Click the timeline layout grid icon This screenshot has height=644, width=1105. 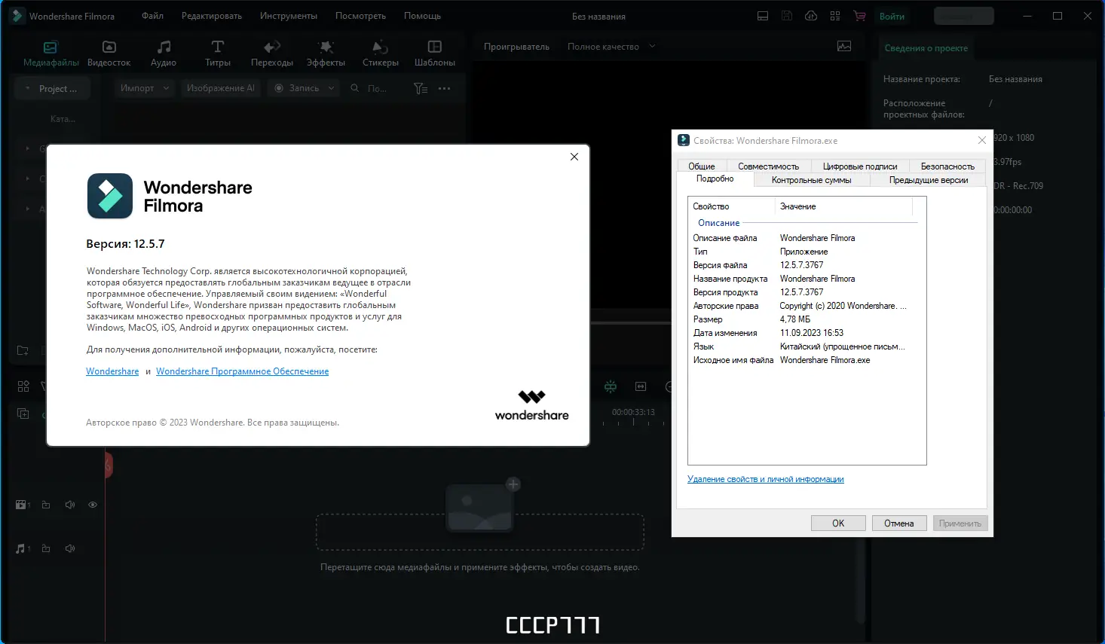point(23,386)
